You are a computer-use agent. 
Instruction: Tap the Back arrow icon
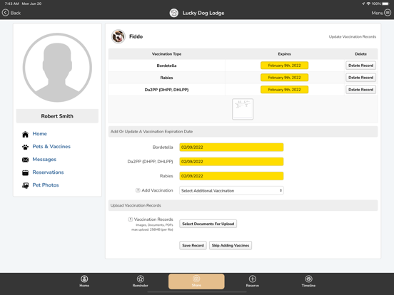[5, 13]
